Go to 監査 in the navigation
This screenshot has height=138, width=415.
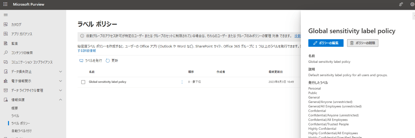pos(15,43)
